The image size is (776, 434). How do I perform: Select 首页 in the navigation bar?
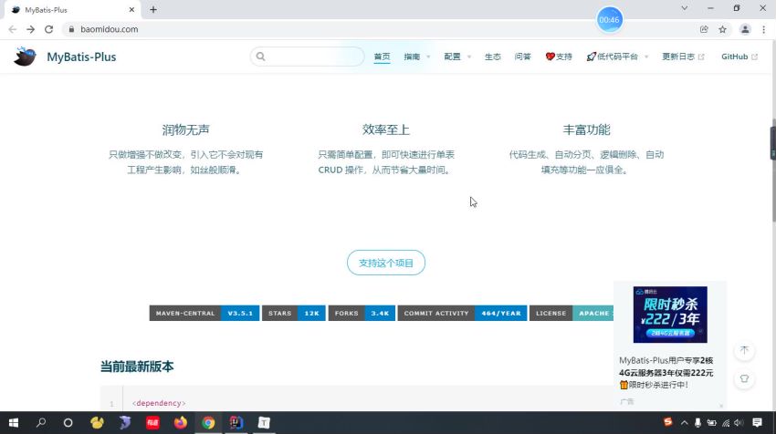coord(382,57)
